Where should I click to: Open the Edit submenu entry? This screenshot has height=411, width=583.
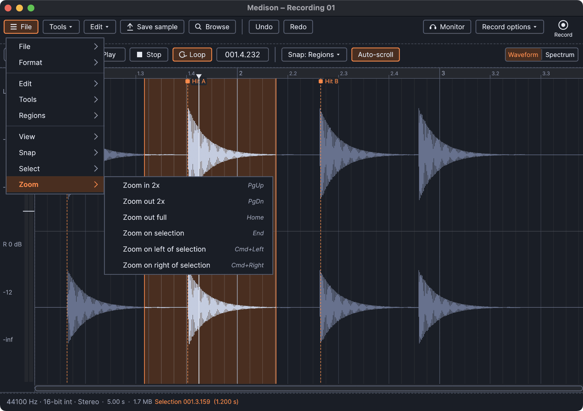(55, 84)
